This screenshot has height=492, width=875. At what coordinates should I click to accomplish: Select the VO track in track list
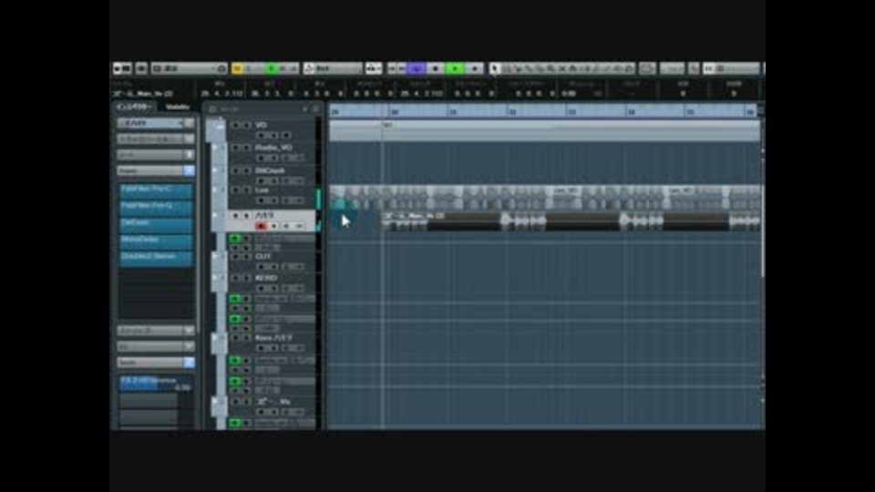pyautogui.click(x=261, y=125)
